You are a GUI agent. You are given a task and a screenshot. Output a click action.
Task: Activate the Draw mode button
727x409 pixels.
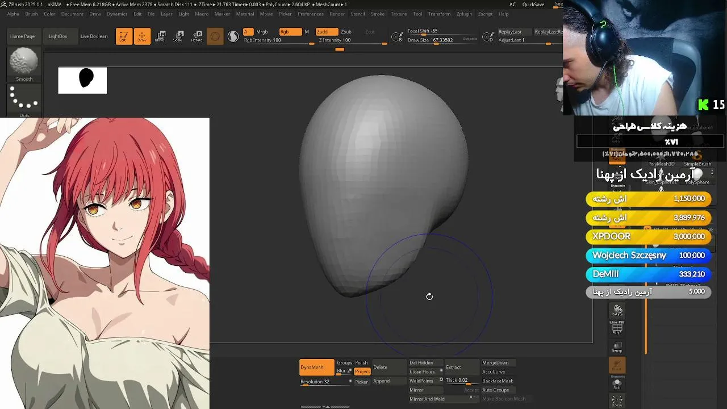pyautogui.click(x=142, y=36)
